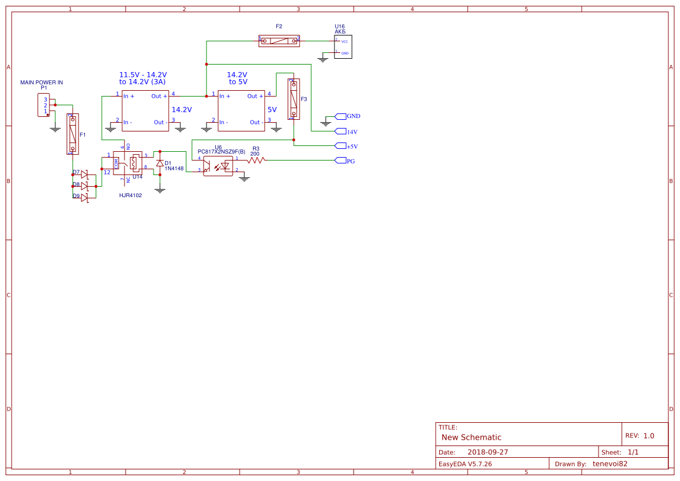Select the U16 AKБ battery connector symbol
Screen dimensions: 680x481
coord(344,46)
